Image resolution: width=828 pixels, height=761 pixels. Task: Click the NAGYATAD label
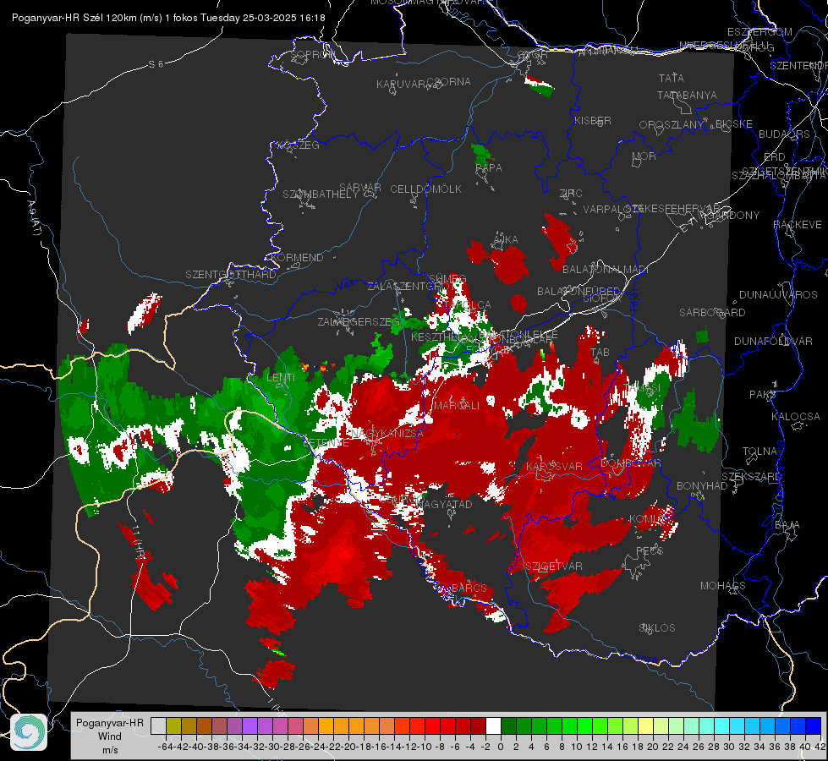click(445, 504)
